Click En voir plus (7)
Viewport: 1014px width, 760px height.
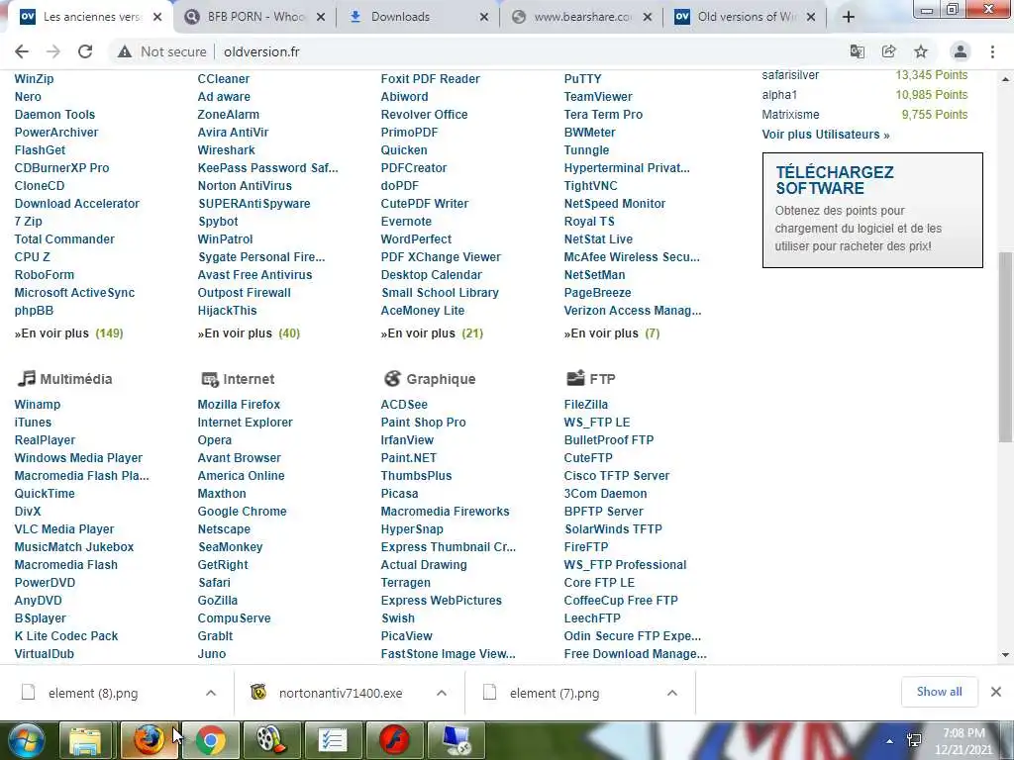(x=612, y=333)
